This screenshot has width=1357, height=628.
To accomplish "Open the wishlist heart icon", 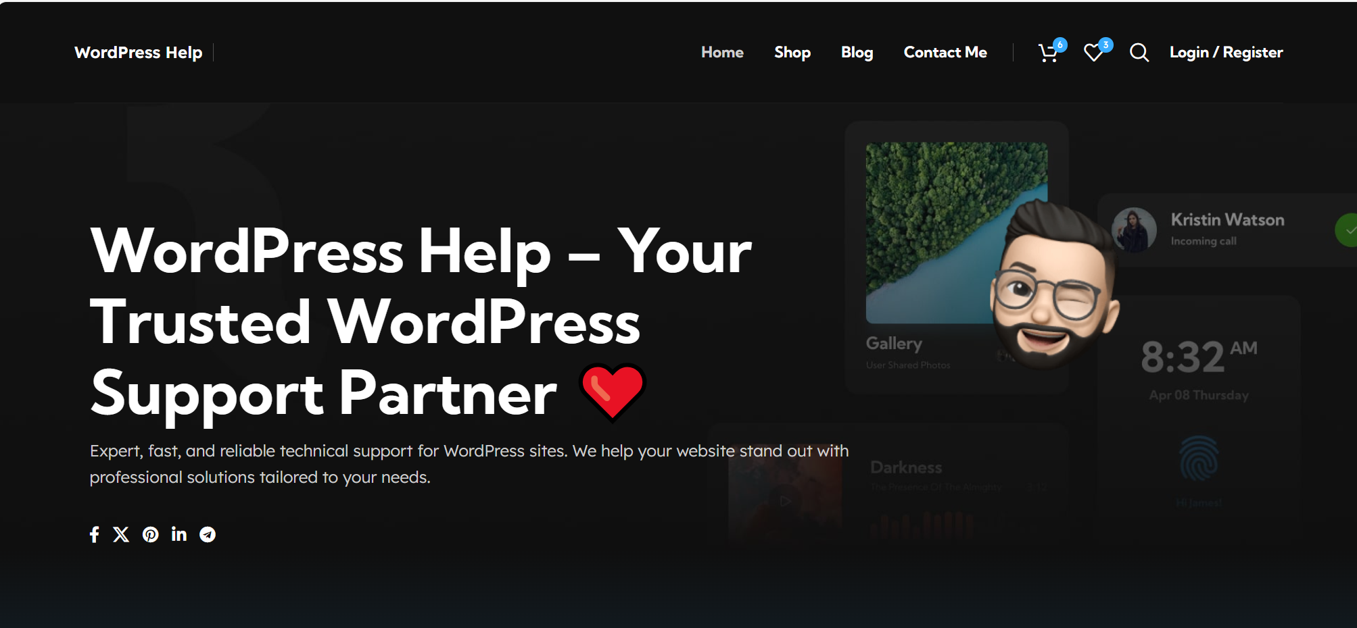I will (x=1093, y=53).
